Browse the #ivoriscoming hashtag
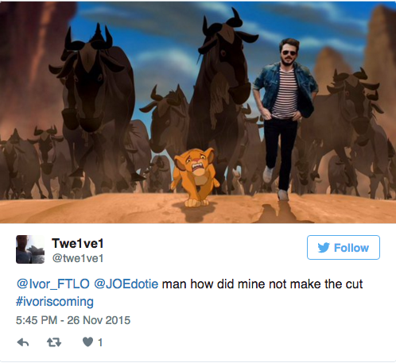This screenshot has width=396, height=363. point(55,302)
